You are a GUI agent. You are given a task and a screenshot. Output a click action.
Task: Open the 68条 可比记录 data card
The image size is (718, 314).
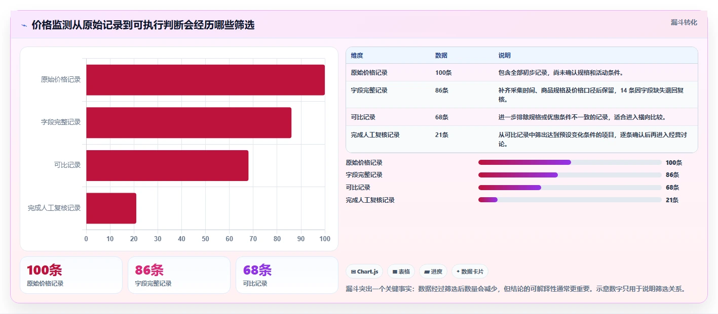pyautogui.click(x=287, y=275)
